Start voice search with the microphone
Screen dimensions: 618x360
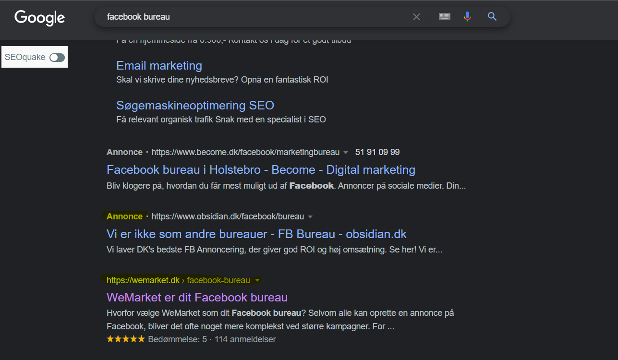click(x=467, y=17)
